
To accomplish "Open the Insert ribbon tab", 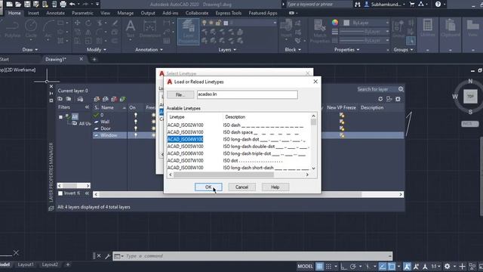I will pyautogui.click(x=33, y=13).
